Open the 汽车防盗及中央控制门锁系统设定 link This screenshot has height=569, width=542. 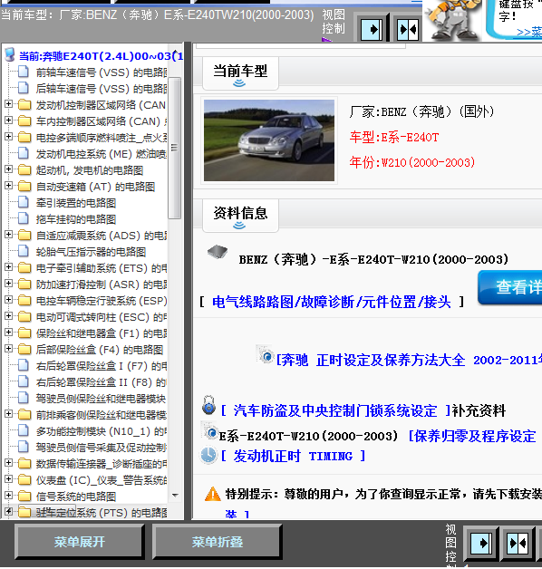pos(335,410)
